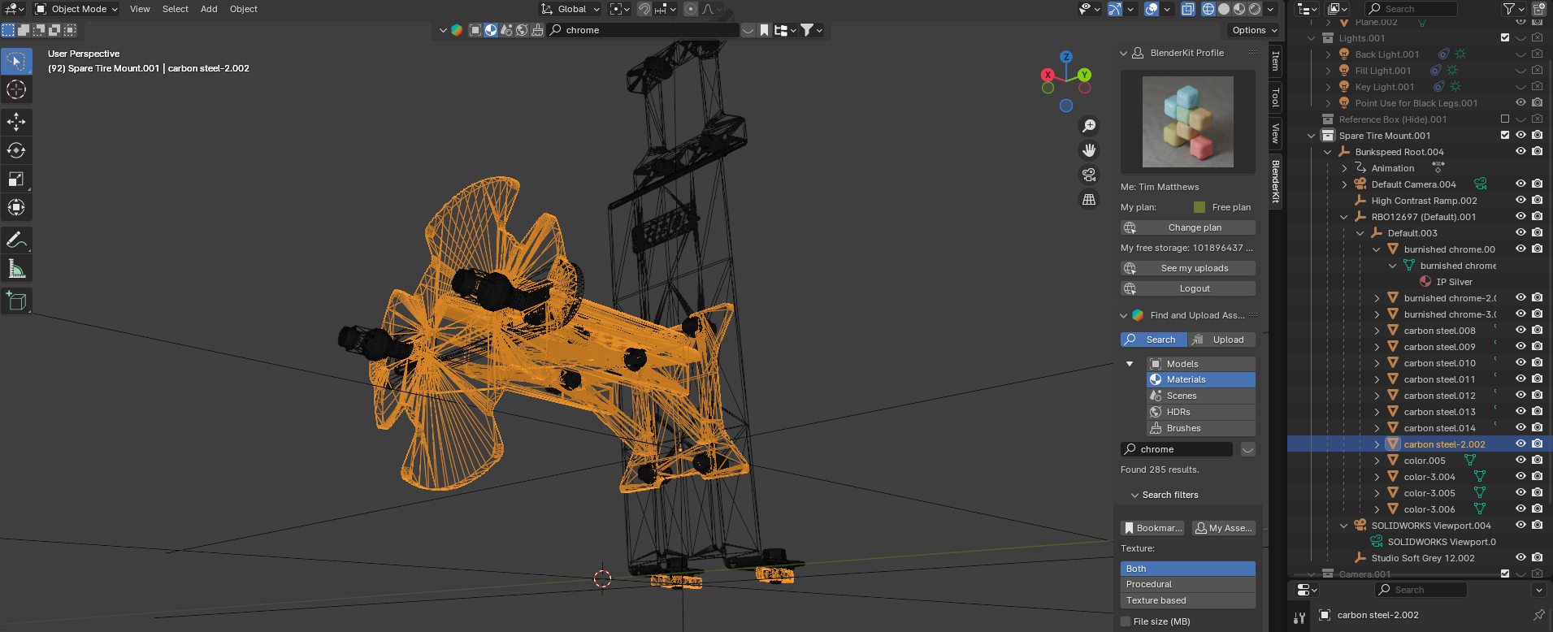Switch to Upload tab button
The width and height of the screenshot is (1553, 632).
click(x=1221, y=340)
